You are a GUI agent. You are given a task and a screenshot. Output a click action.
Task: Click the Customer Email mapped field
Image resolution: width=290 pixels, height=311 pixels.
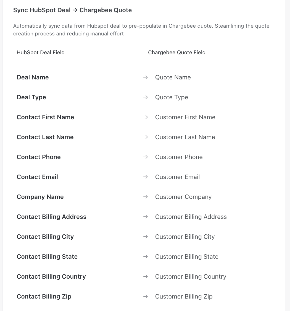click(177, 177)
